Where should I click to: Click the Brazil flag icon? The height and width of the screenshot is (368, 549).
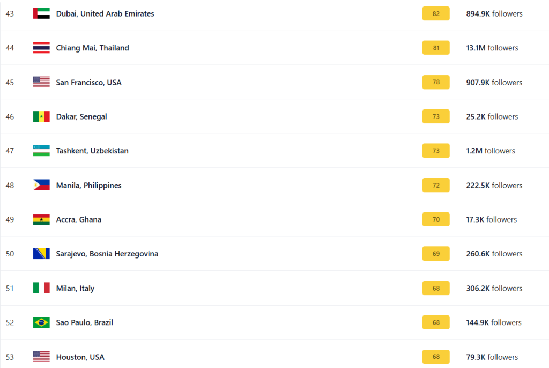[41, 322]
